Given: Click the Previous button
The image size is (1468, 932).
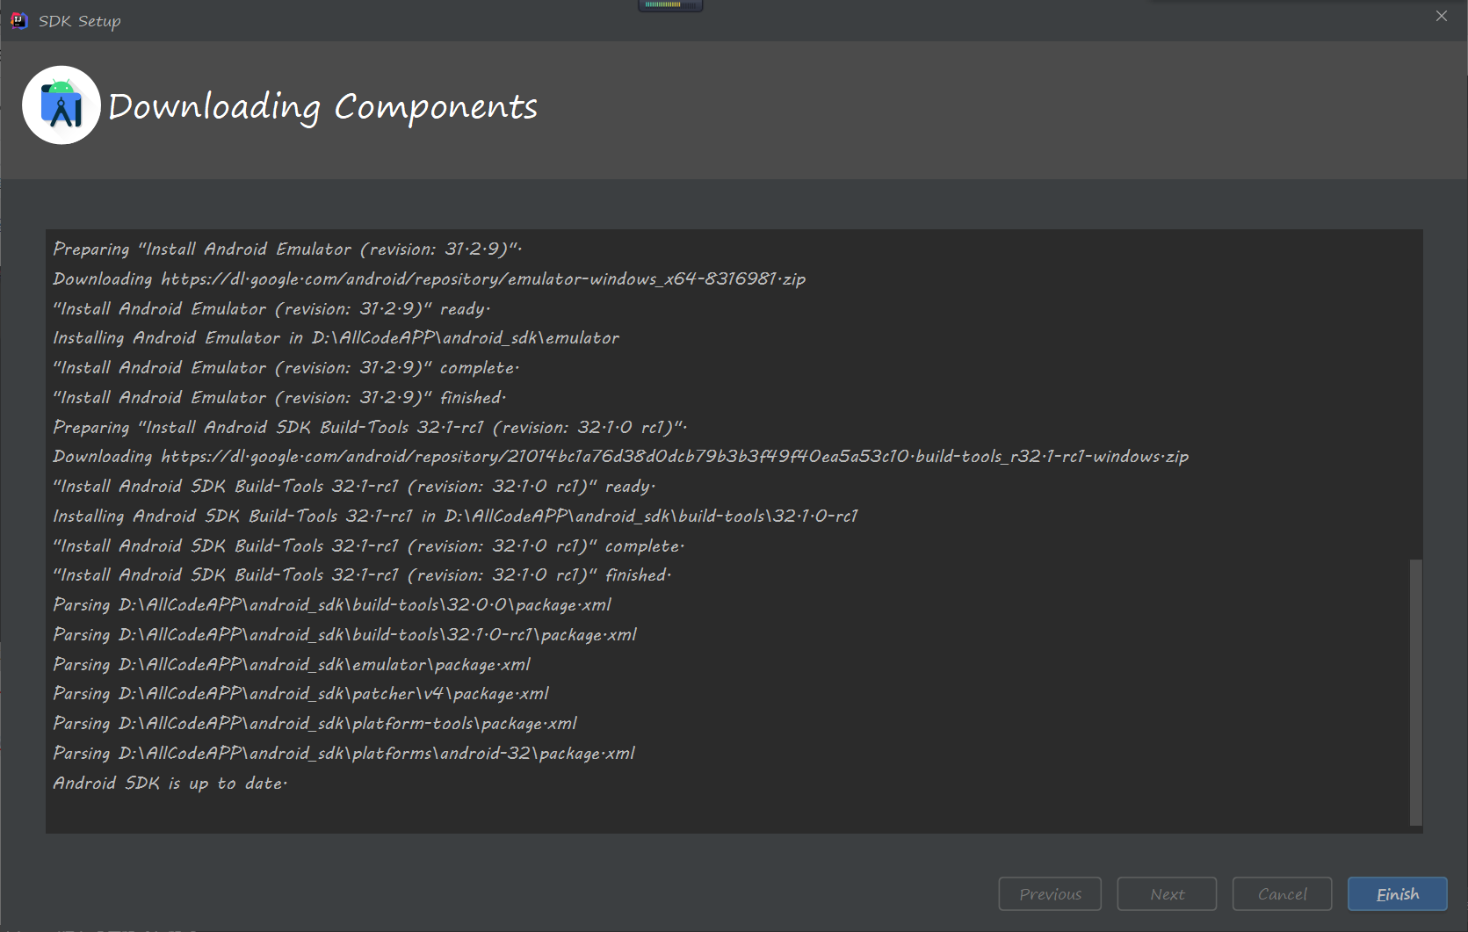Looking at the screenshot, I should (1050, 893).
